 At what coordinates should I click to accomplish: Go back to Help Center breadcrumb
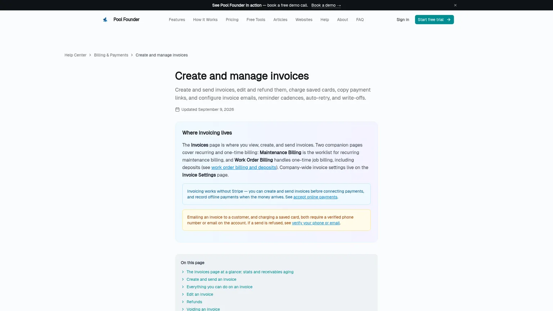(x=75, y=55)
